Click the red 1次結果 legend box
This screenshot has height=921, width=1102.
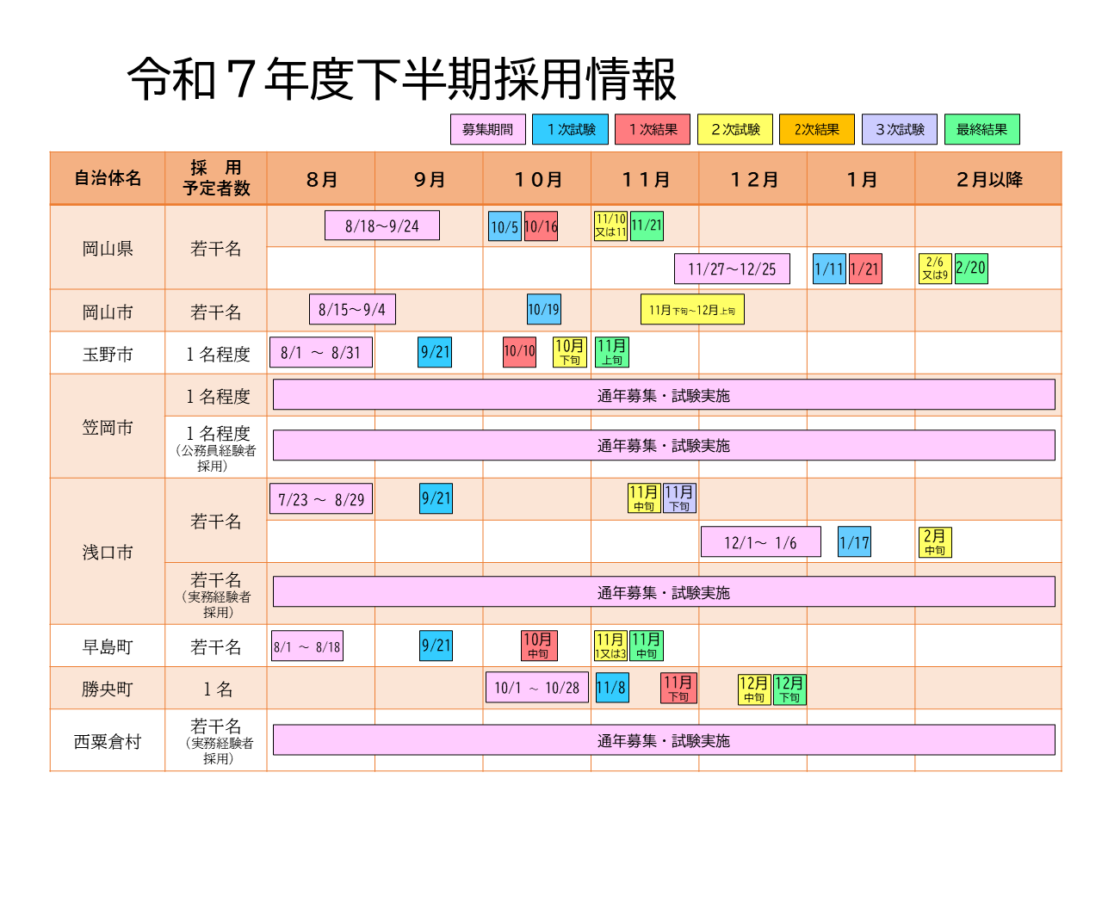653,130
